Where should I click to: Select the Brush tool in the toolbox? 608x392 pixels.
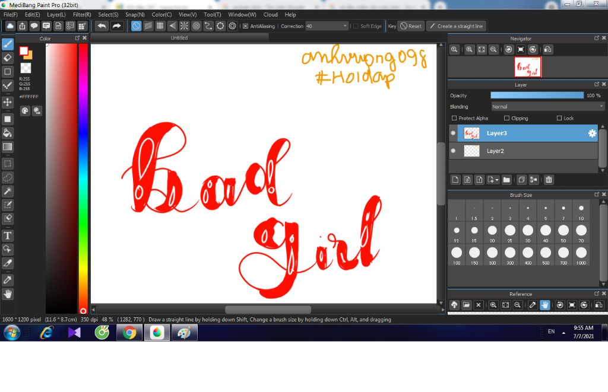(x=8, y=44)
